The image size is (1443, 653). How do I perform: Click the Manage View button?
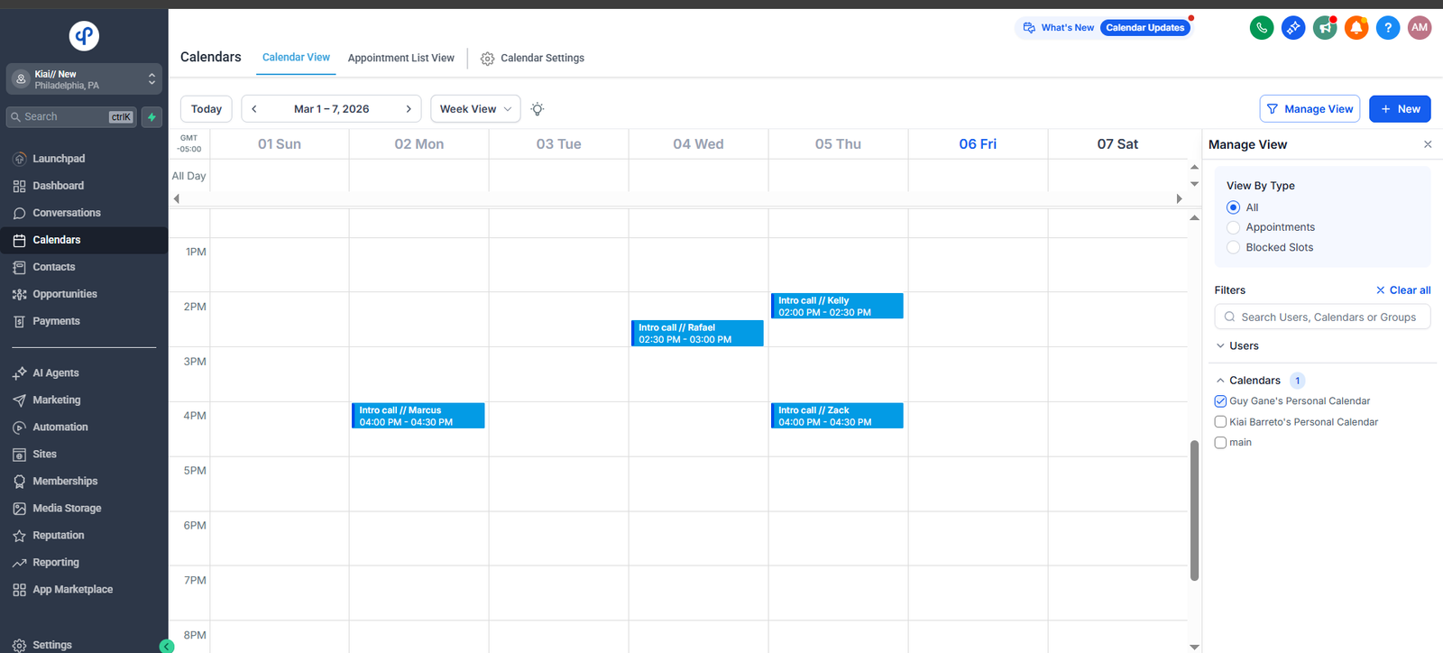[x=1310, y=109]
